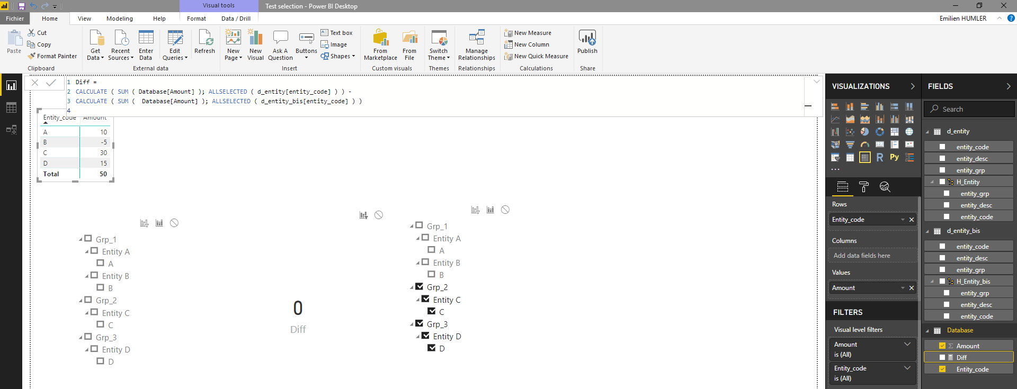Open Entity_code dropdown in Rows well
1017x389 pixels.
pyautogui.click(x=903, y=220)
